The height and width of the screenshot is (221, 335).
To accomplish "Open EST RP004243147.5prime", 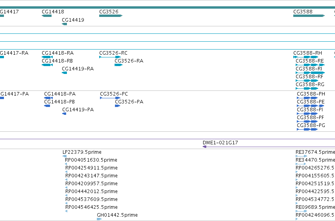I will coord(66,180).
